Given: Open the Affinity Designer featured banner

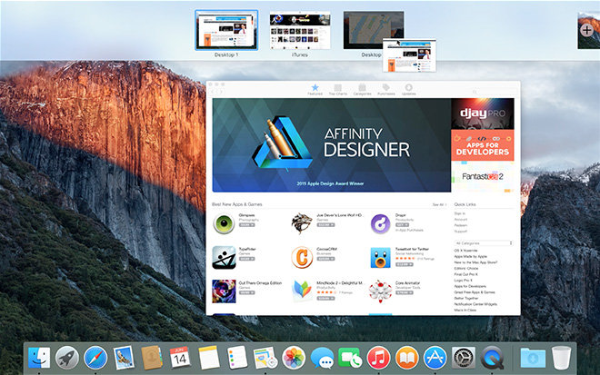Looking at the screenshot, I should pyautogui.click(x=331, y=144).
